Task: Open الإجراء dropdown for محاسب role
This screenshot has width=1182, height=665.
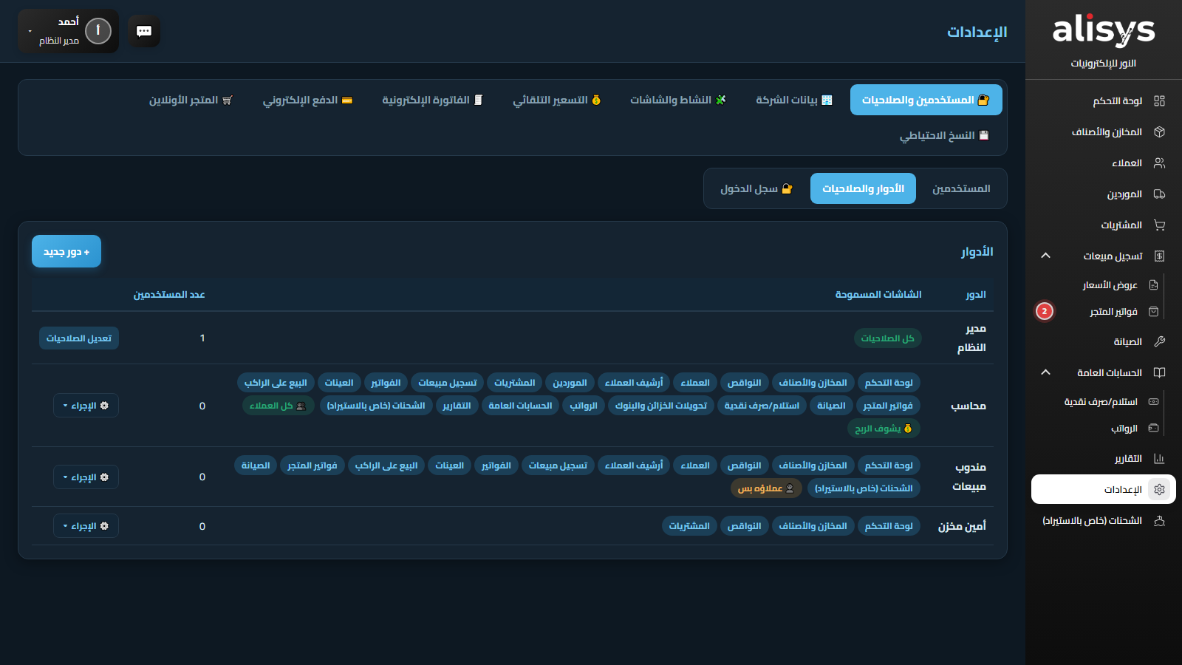Action: point(86,406)
